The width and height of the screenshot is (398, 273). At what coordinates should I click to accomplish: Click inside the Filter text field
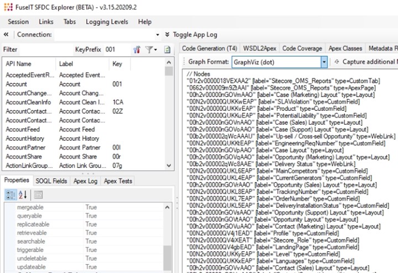coord(46,50)
